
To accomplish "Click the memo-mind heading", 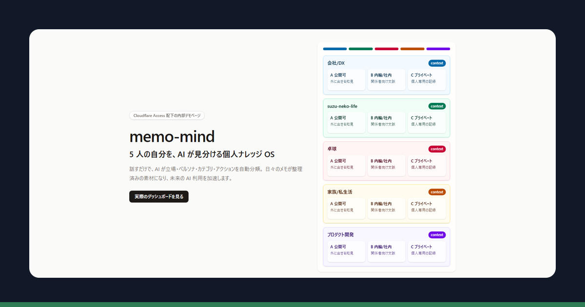I will (x=172, y=136).
